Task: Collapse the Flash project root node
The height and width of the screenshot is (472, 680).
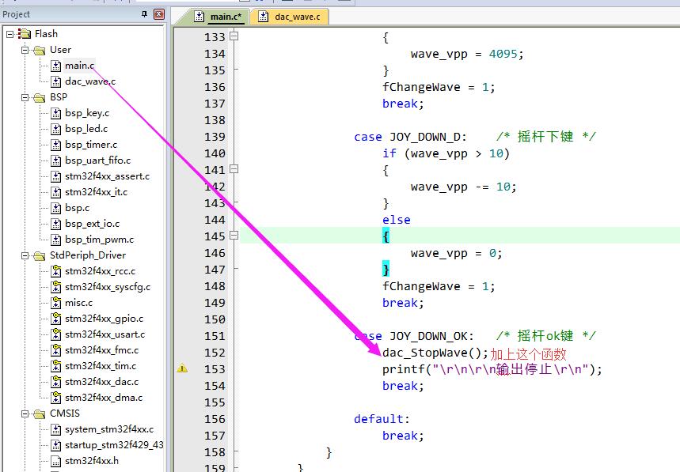Action: click(10, 34)
